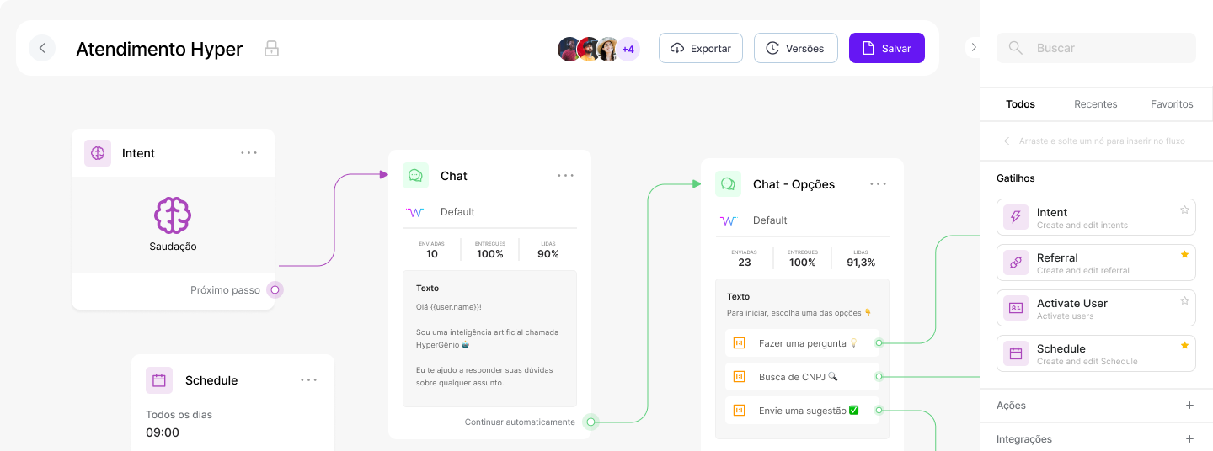Viewport: 1213px width, 451px height.
Task: Expand the Integrações section
Action: (1189, 439)
